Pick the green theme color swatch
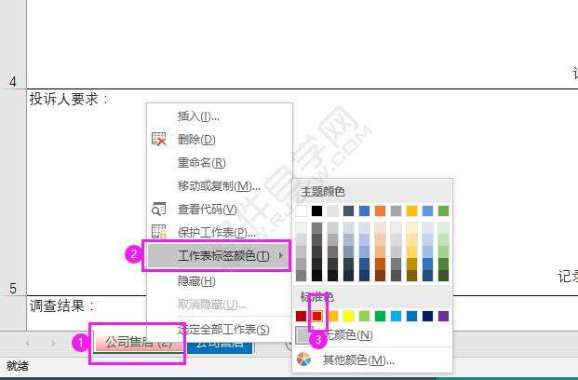Viewport: 578px width, 380px height. pos(443,211)
